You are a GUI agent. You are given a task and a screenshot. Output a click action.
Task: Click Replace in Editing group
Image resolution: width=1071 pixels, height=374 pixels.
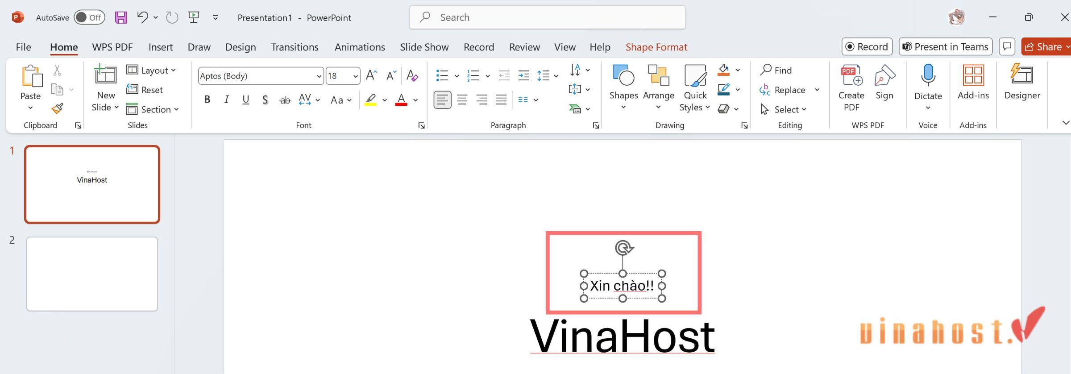pos(782,90)
